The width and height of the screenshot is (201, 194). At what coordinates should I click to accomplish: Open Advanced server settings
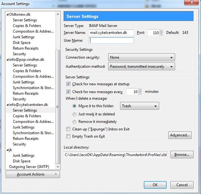click(180, 135)
